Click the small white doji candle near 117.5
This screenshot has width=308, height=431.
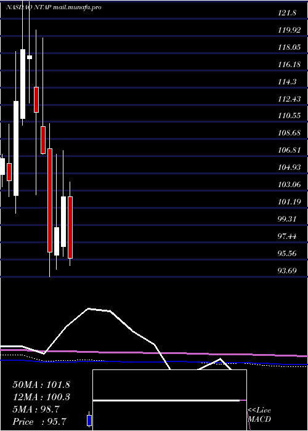30,57
